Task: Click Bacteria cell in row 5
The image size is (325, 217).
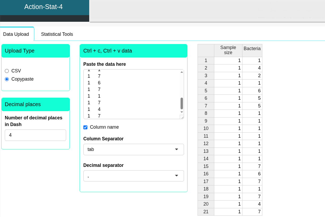Action: coord(252,91)
